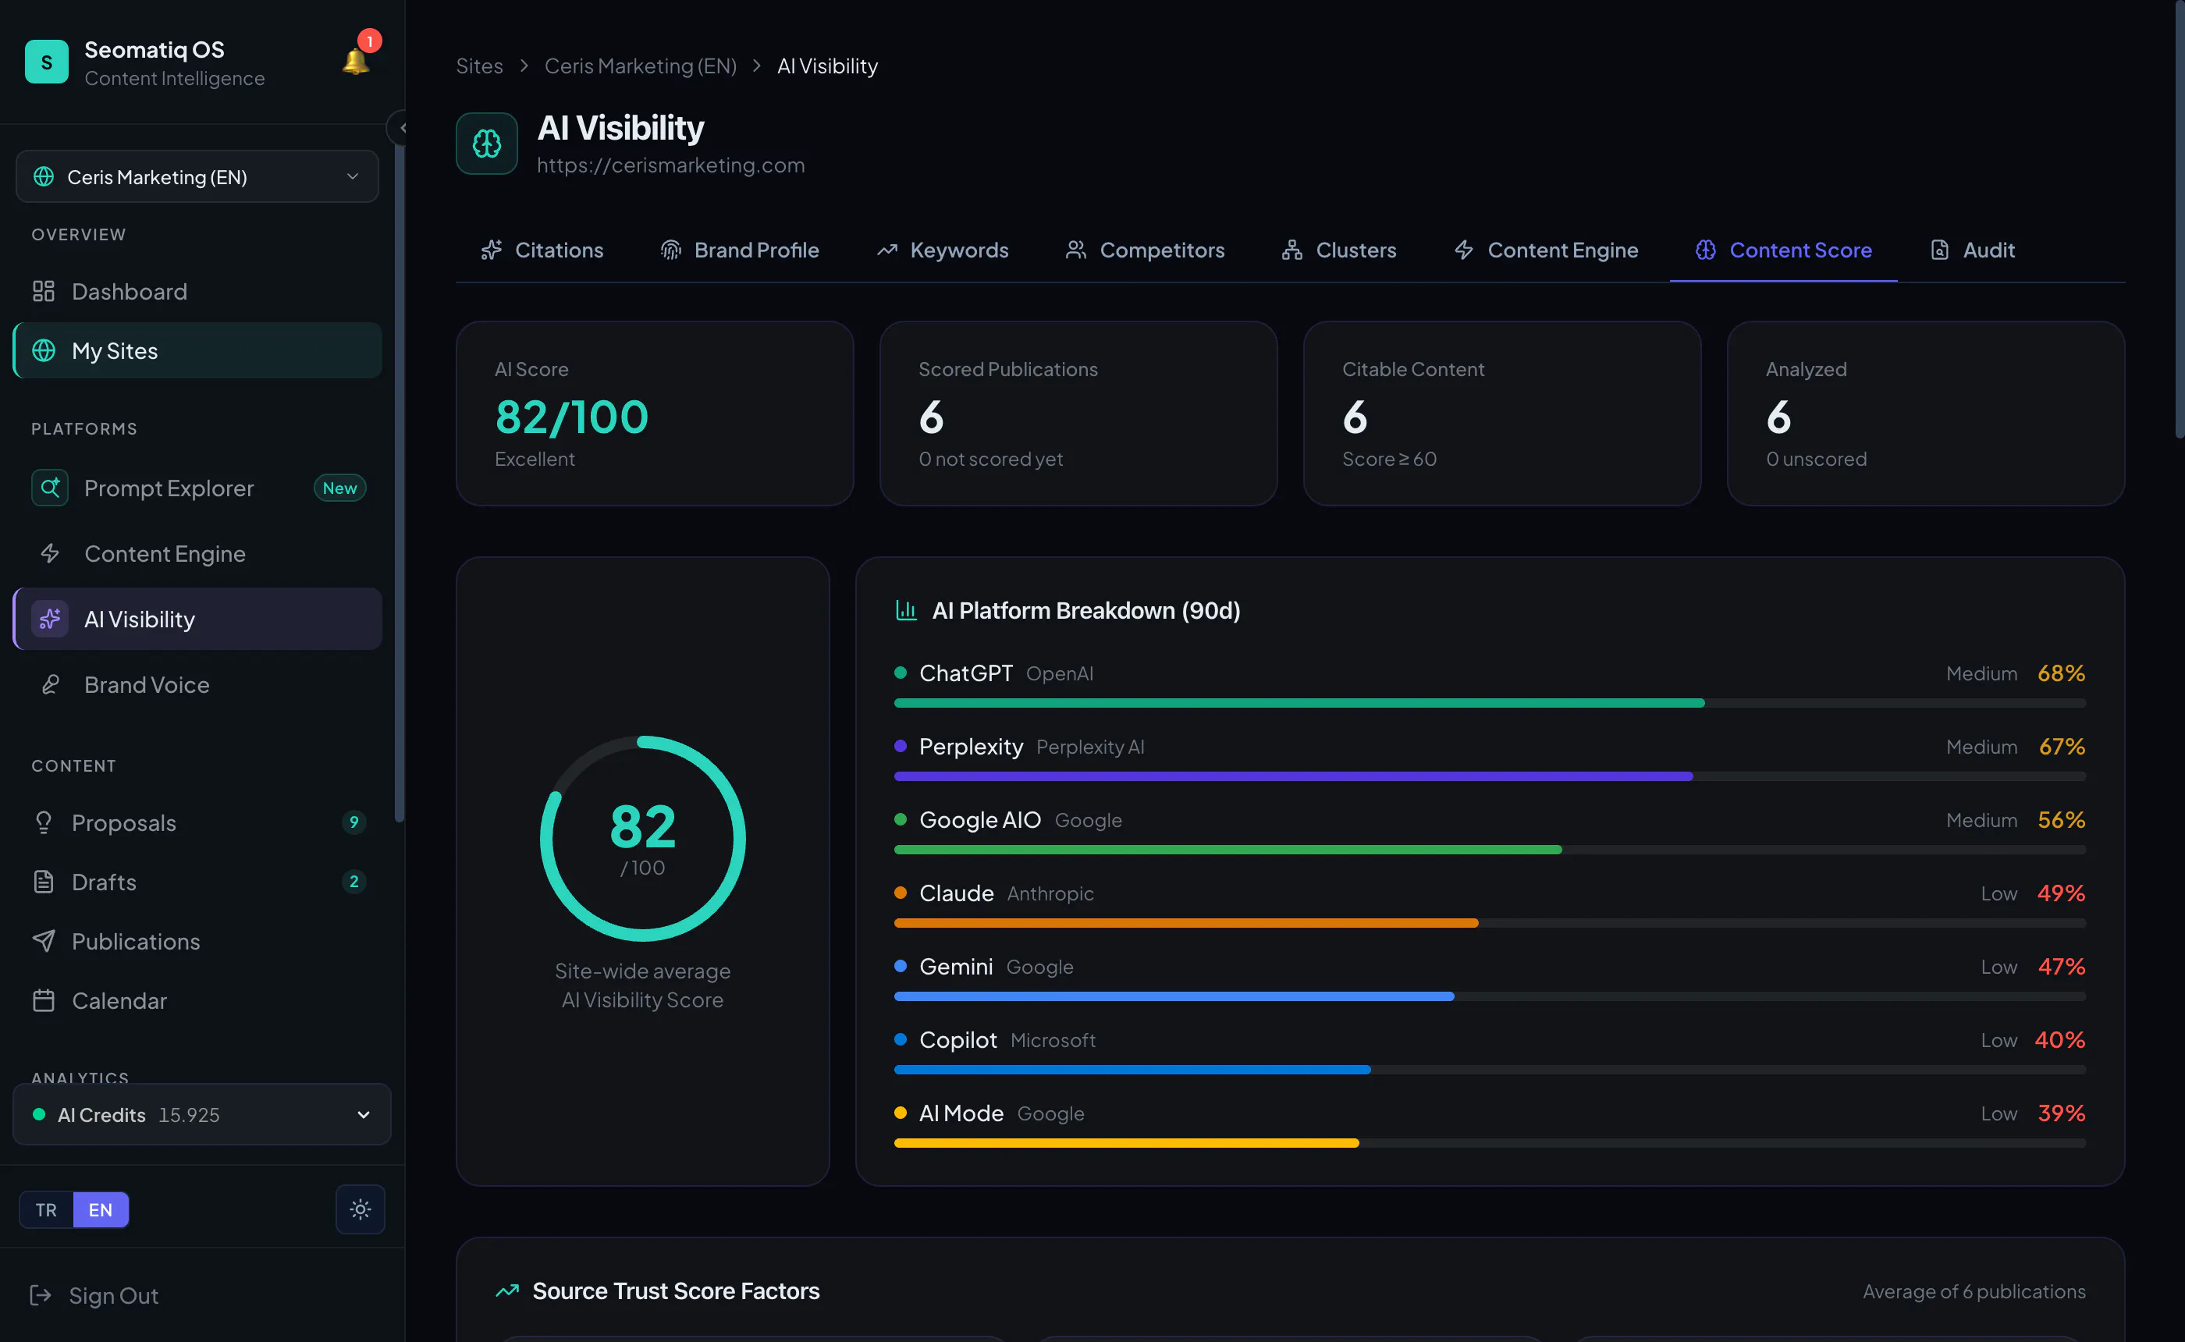Click the Brand Voice pen icon
The height and width of the screenshot is (1342, 2185).
point(50,684)
